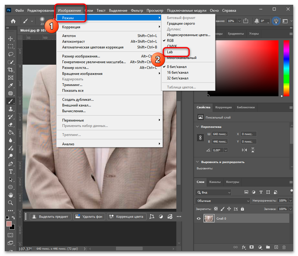Switch to the Каналы tab
This screenshot has width=298, height=256.
[215, 182]
